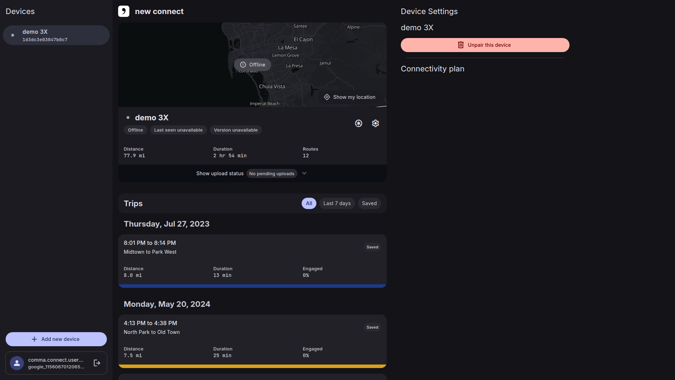
Task: Click the snapshot camera shutter icon
Action: [358, 123]
